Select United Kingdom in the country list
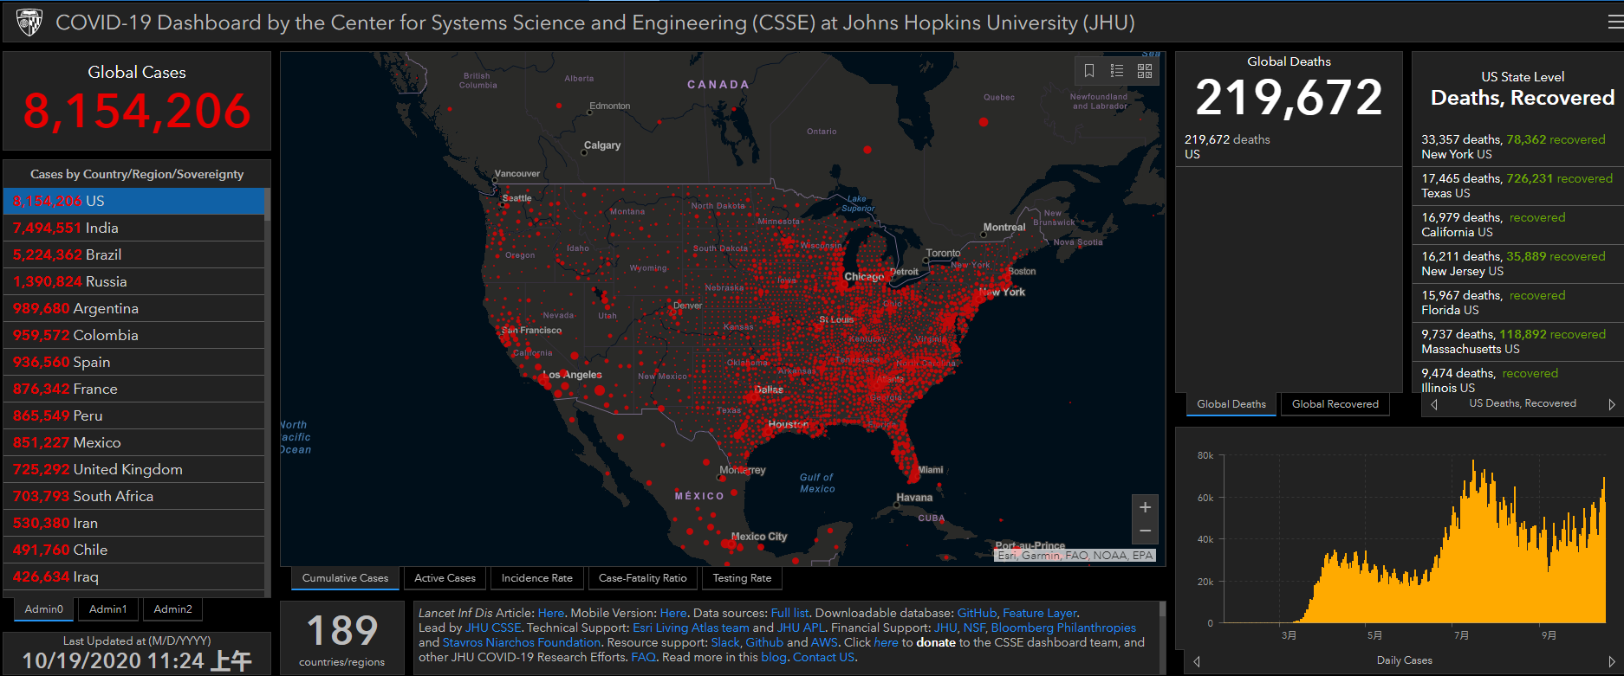 (x=134, y=469)
